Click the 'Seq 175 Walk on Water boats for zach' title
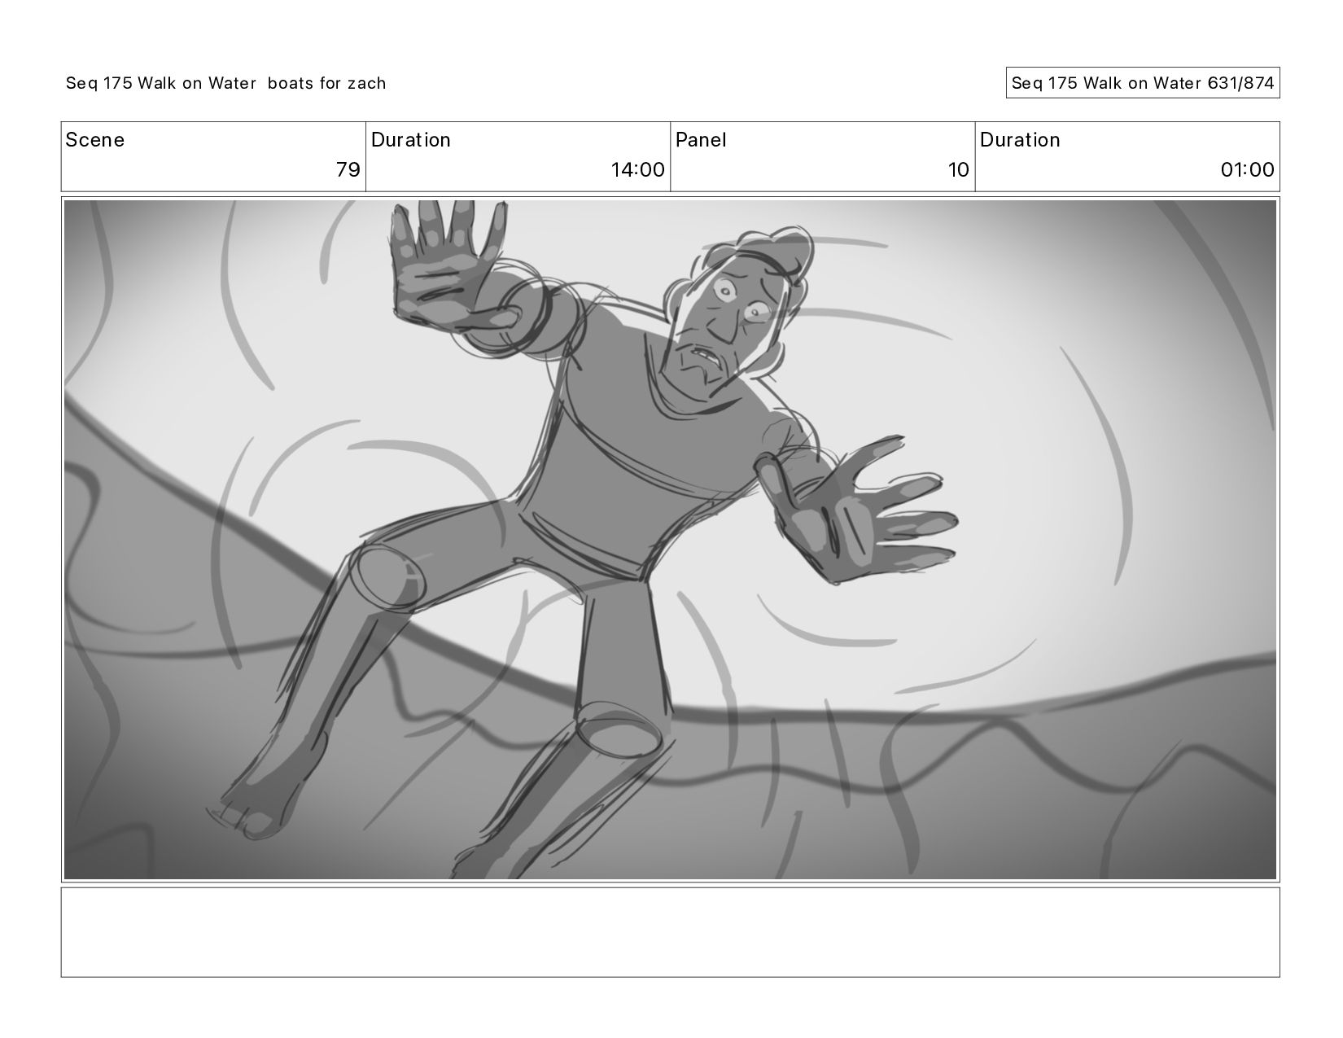The image size is (1343, 1038). coord(226,83)
